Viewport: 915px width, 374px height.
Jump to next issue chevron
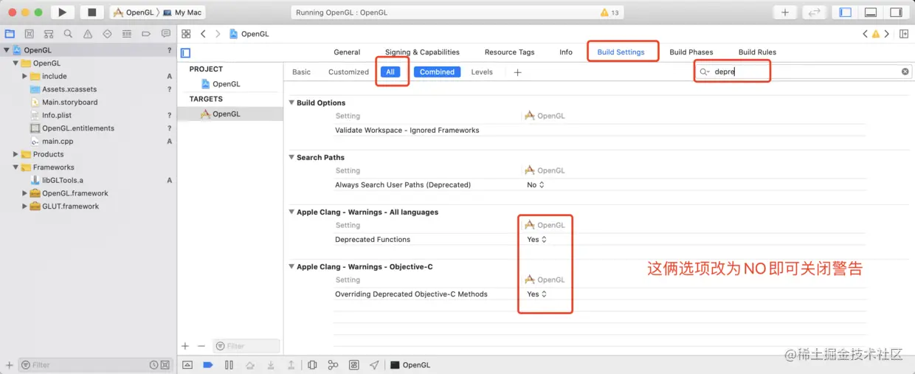(886, 34)
